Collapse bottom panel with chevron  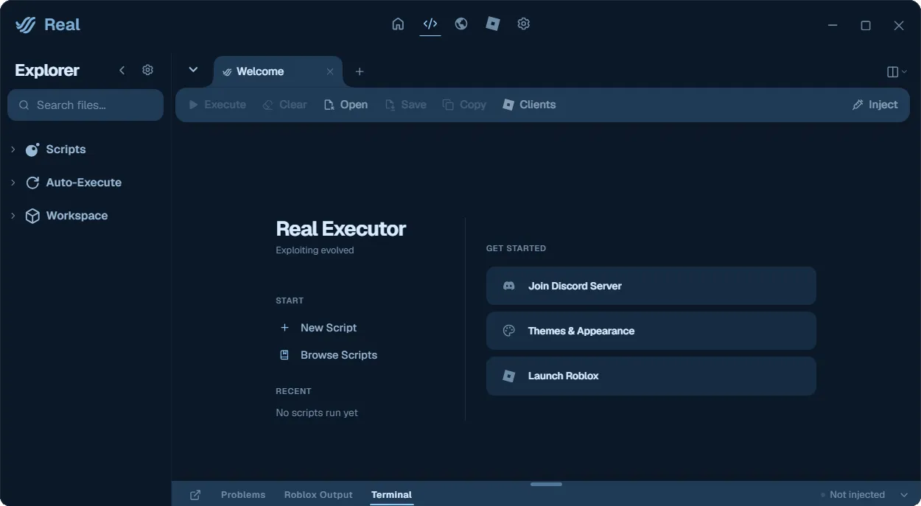tap(904, 495)
